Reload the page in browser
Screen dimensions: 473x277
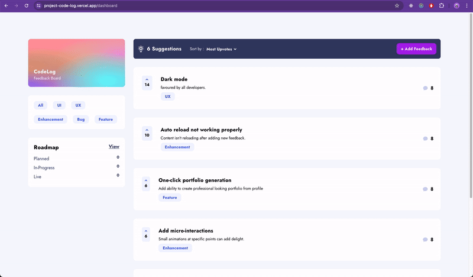(26, 5)
